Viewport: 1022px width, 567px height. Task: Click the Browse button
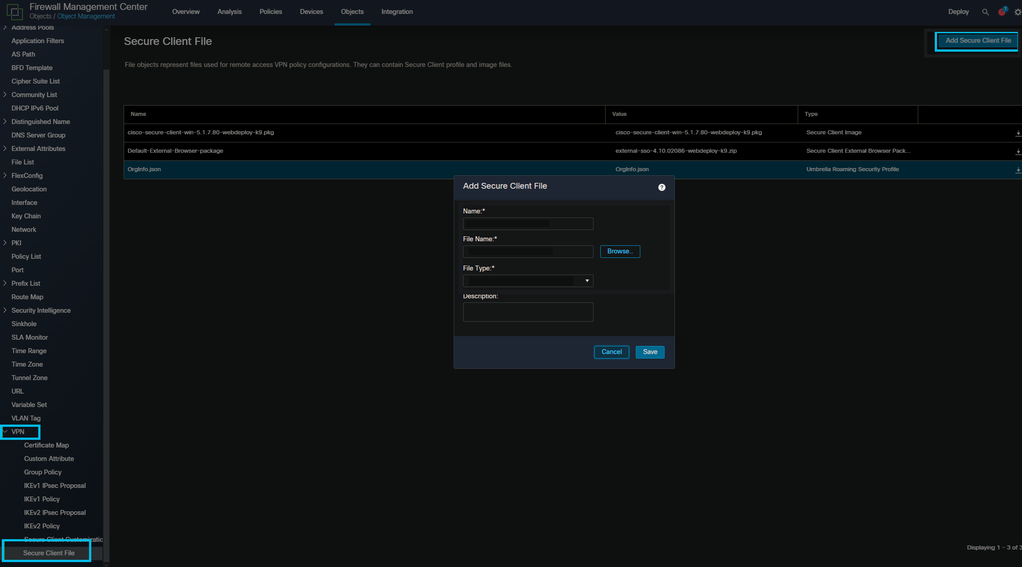point(620,251)
